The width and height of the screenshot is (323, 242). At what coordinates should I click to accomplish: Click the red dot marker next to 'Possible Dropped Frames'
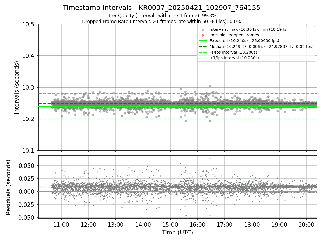[x=203, y=35]
